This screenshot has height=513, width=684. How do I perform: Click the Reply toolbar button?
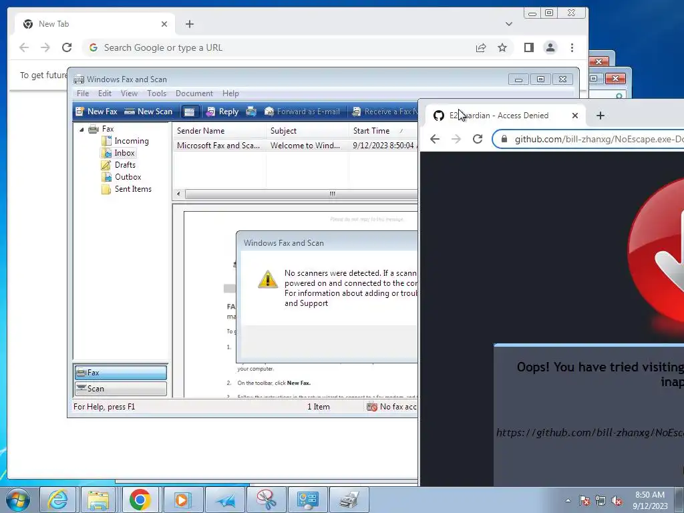tap(222, 112)
